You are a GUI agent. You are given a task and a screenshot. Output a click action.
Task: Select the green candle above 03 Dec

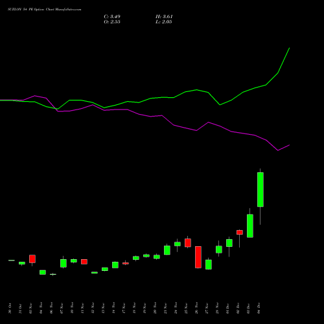pos(250,226)
